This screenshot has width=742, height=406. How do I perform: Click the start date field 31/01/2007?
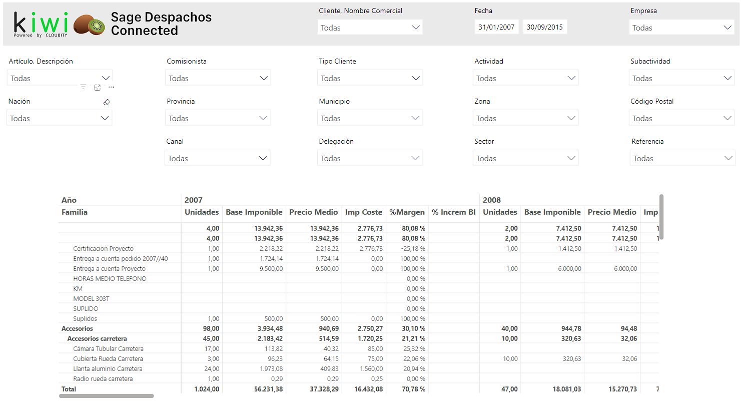[497, 27]
